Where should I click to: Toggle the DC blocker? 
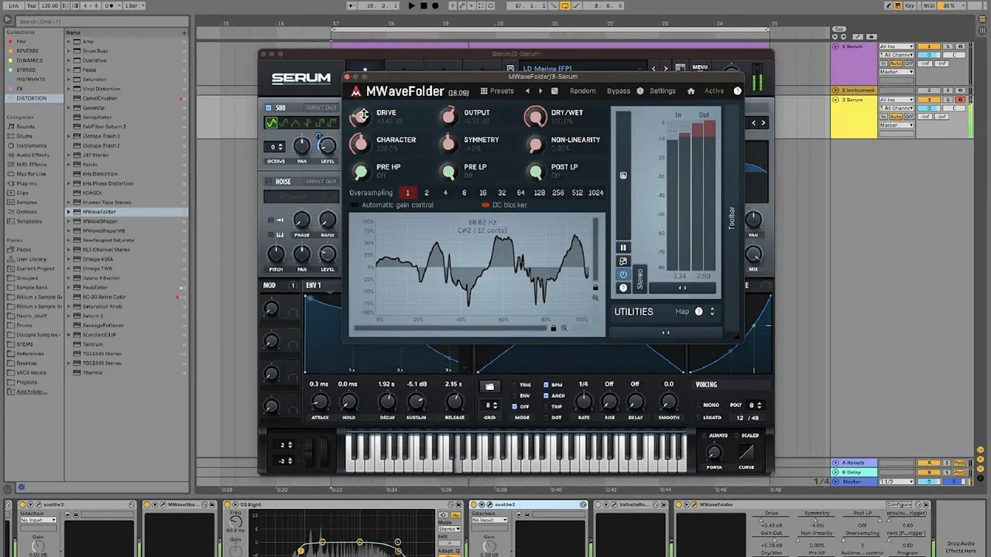[504, 205]
